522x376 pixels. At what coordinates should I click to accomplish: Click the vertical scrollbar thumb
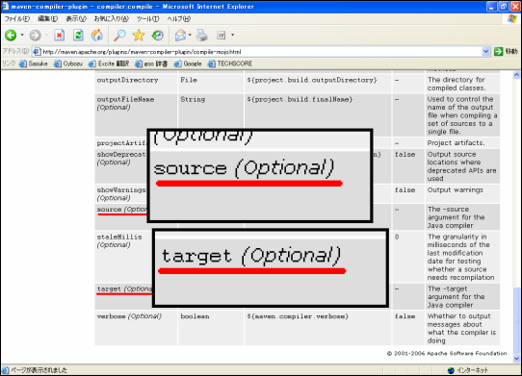[x=516, y=320]
